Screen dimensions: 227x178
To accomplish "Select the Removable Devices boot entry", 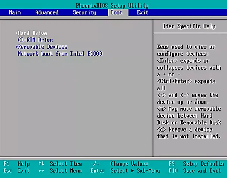I will click(42, 47).
